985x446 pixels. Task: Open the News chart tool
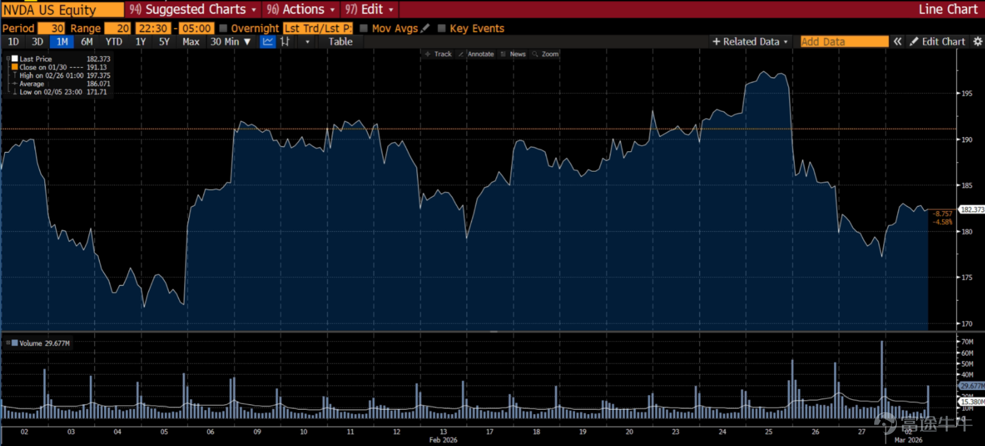click(513, 54)
